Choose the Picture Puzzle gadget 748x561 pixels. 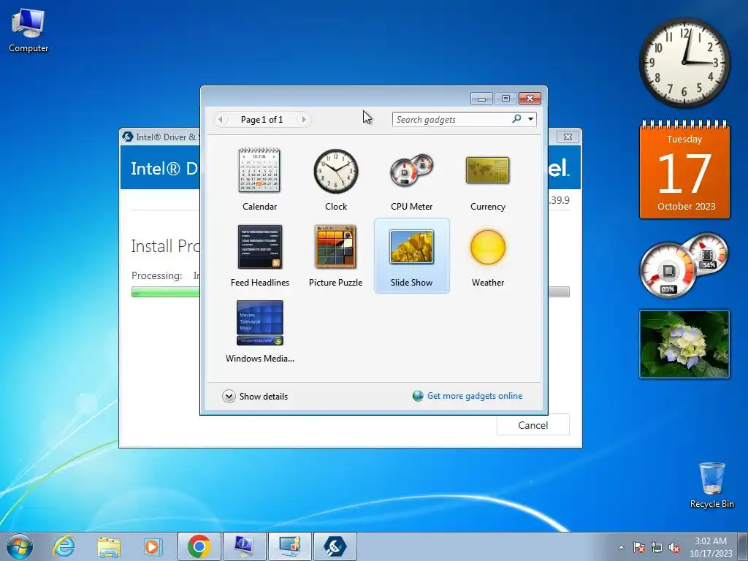[x=336, y=256]
